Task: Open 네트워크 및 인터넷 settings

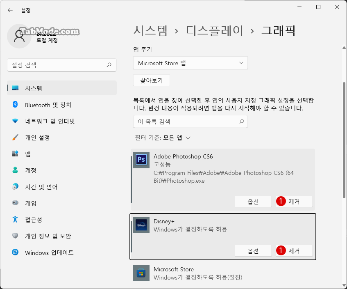Action: click(x=62, y=121)
